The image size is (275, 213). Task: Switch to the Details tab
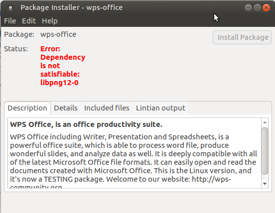66,108
